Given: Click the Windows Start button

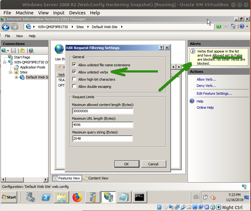Looking at the screenshot, I should (x=9, y=197).
